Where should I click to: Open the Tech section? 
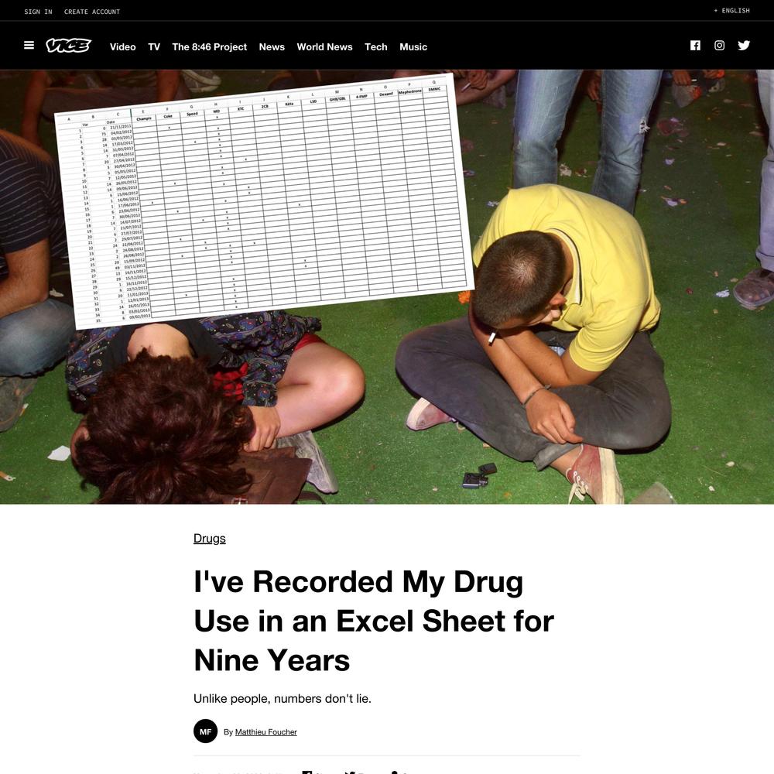375,47
